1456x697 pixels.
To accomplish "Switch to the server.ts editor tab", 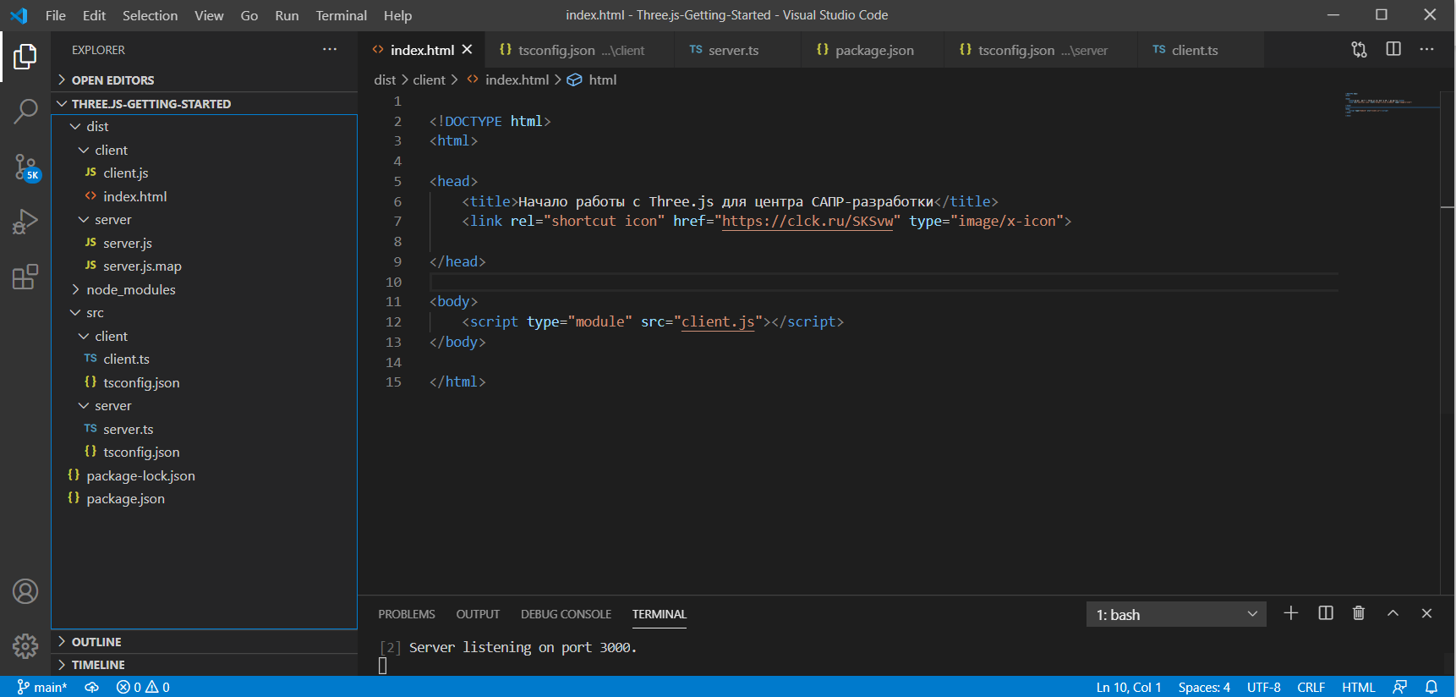I will pos(732,51).
